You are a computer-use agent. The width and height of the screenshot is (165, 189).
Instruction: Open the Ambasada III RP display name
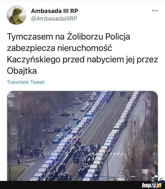pyautogui.click(x=55, y=11)
